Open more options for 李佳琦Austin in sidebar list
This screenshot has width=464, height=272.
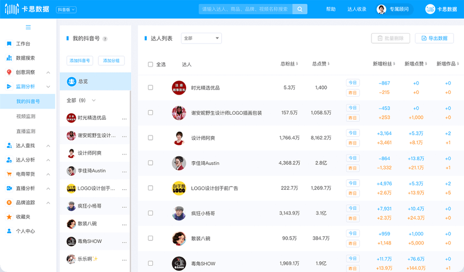click(124, 171)
